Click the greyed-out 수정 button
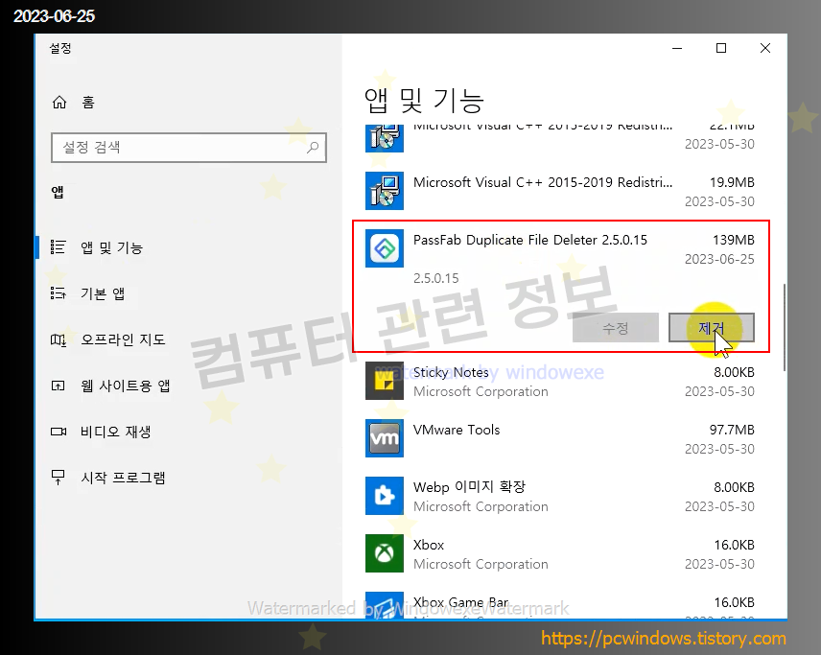The height and width of the screenshot is (655, 821). pos(615,328)
